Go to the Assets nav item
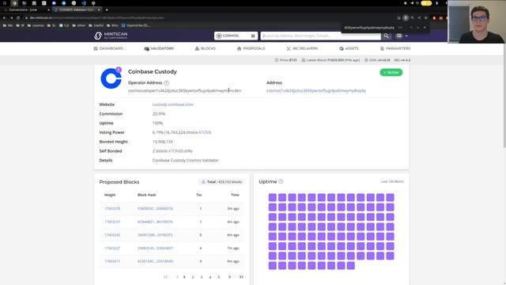The width and height of the screenshot is (506, 285). coord(349,48)
